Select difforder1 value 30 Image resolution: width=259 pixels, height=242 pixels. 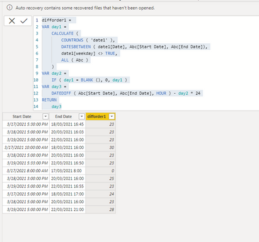101,148
